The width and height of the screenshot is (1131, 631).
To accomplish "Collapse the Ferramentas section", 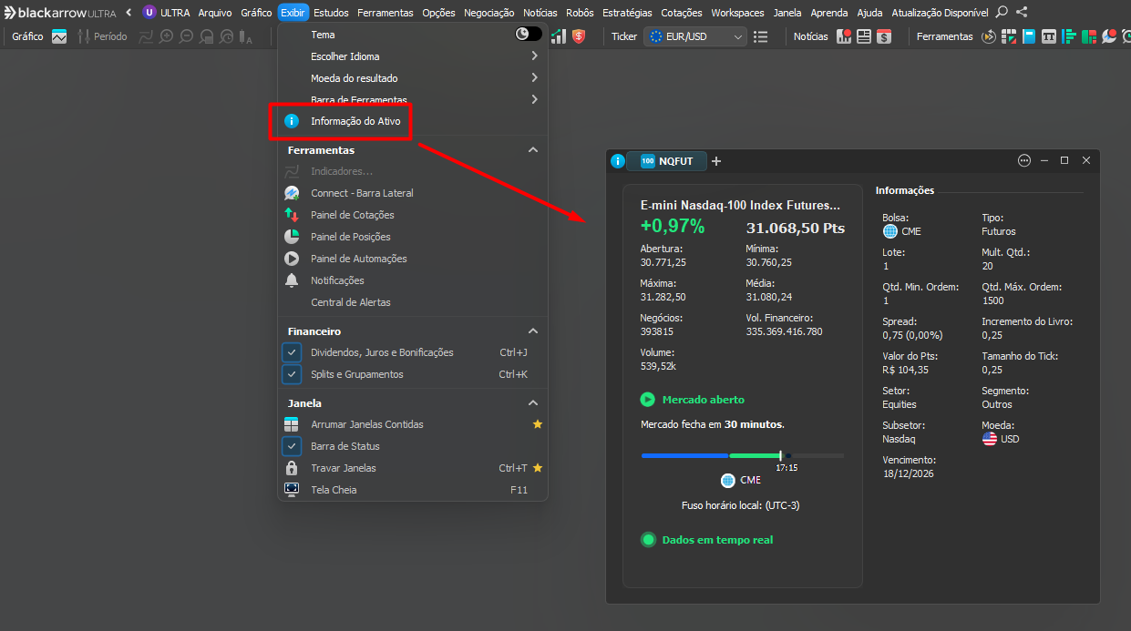I will coord(533,150).
